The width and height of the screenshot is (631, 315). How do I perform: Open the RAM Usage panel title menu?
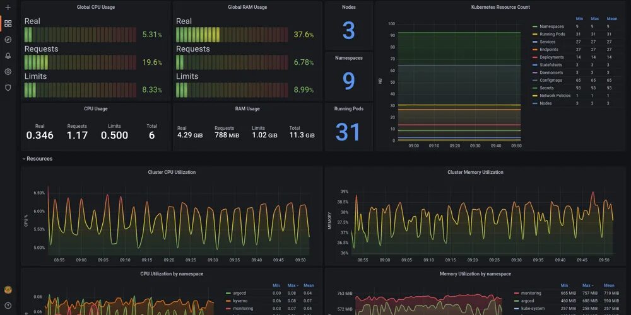247,108
